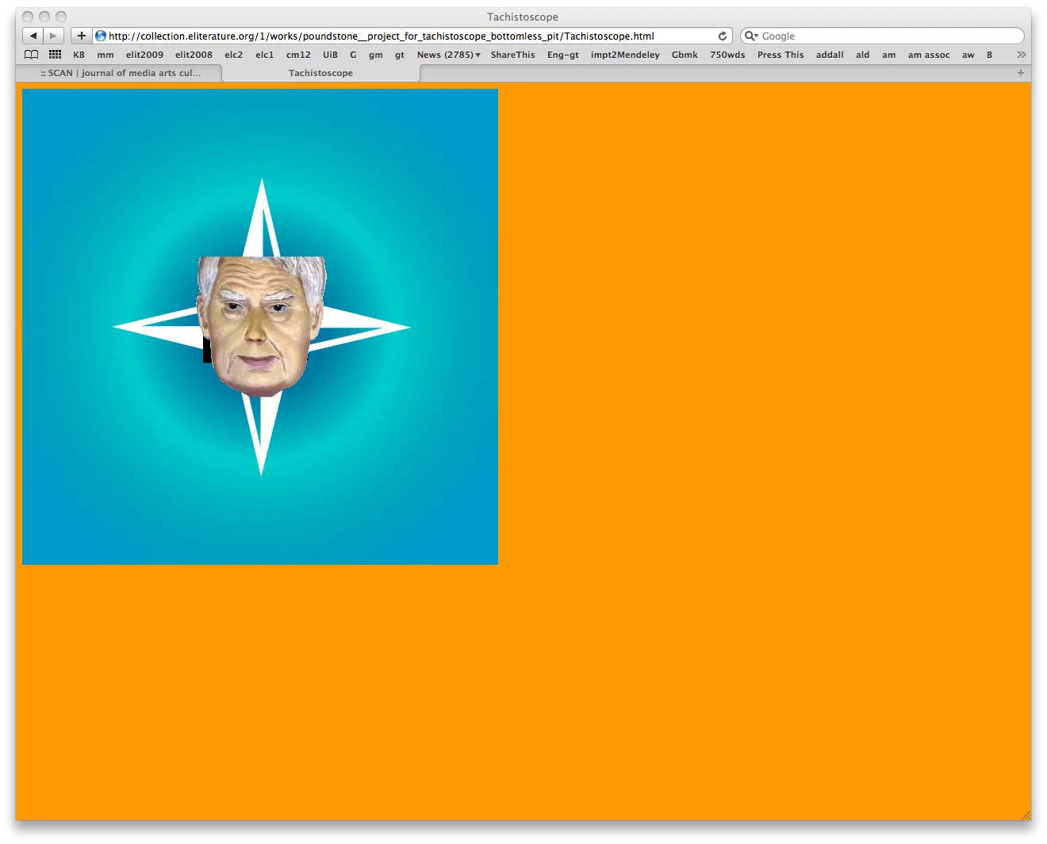Open the elit2009 bookmark
Image resolution: width=1047 pixels, height=844 pixels.
[144, 55]
